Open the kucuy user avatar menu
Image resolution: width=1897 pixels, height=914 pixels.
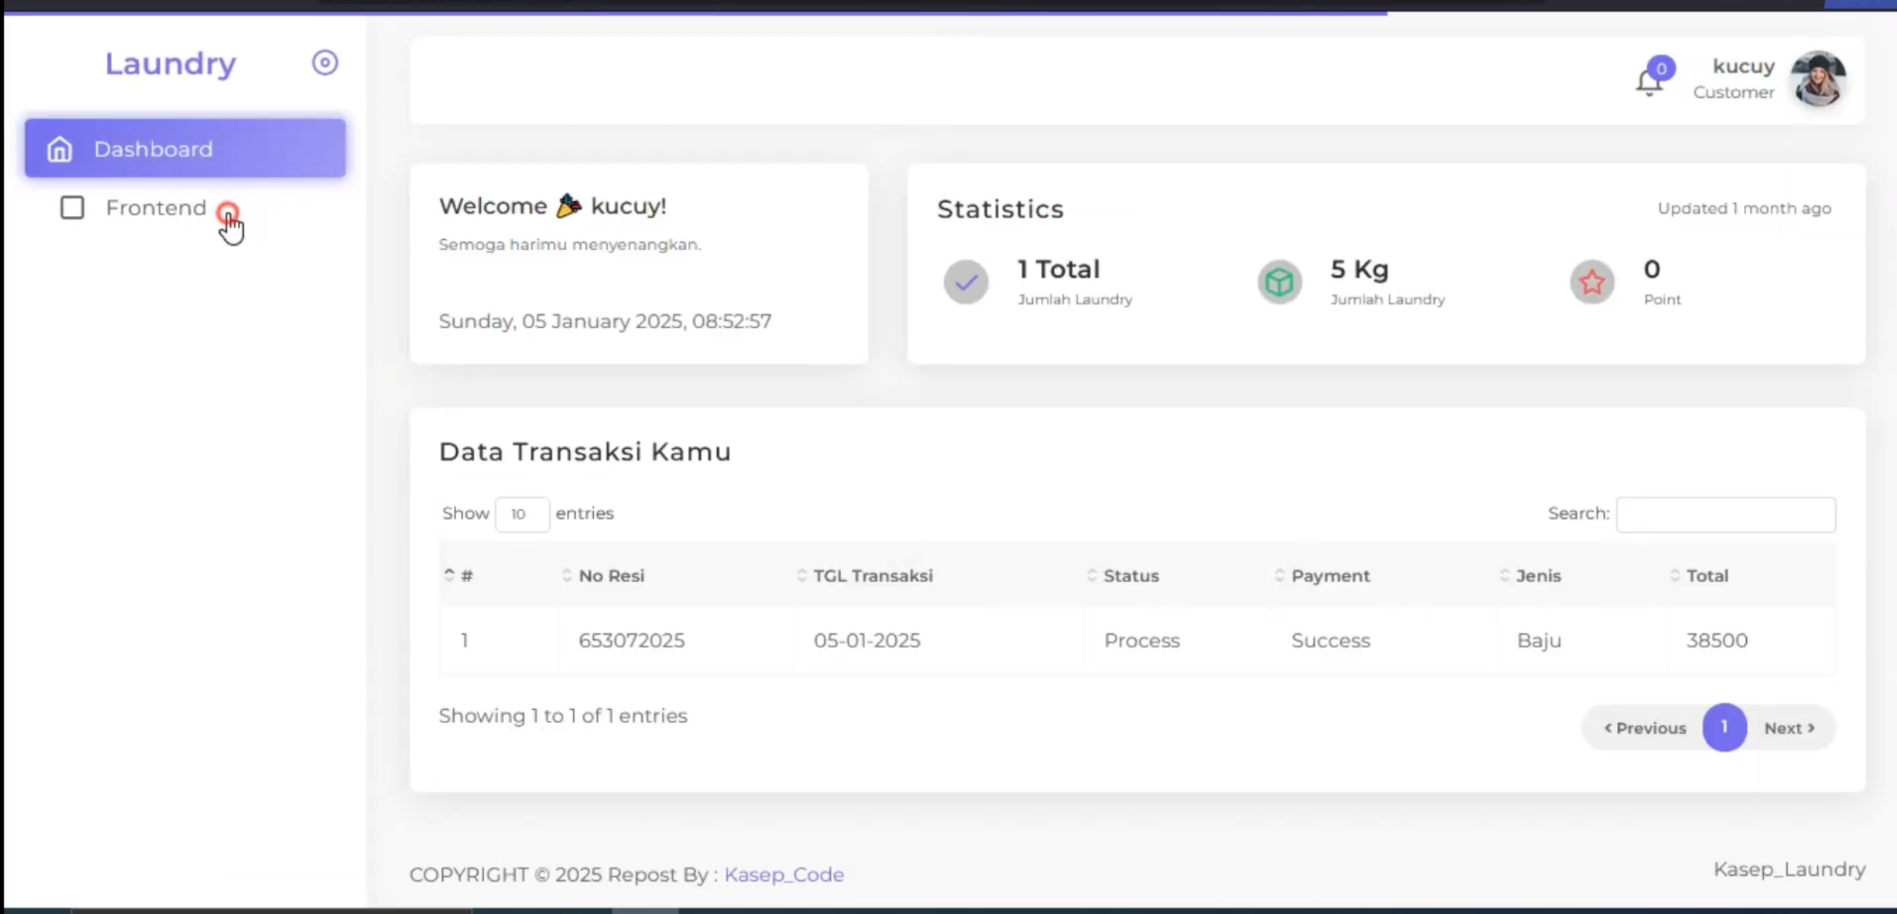pyautogui.click(x=1817, y=79)
